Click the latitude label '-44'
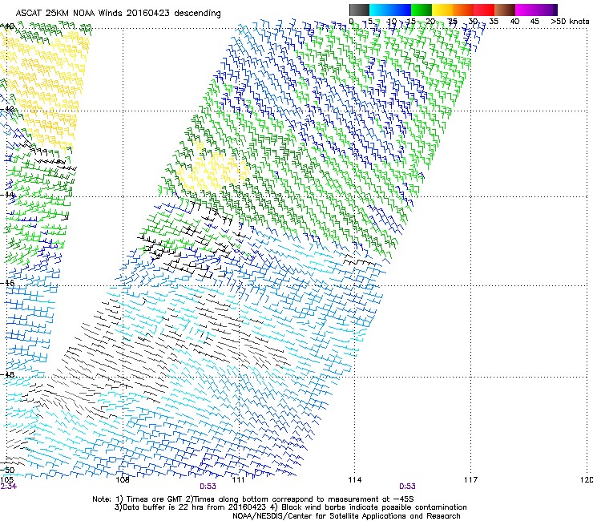This screenshot has height=521, width=593. 7,195
